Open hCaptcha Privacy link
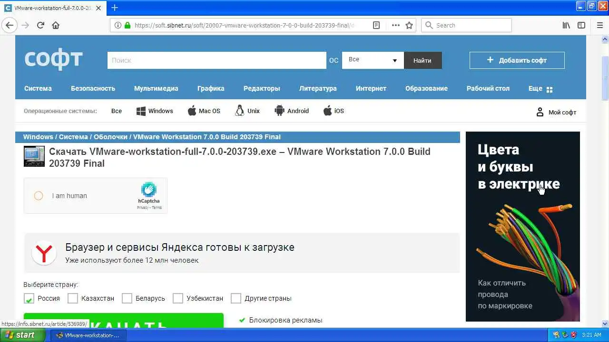This screenshot has width=609, height=342. pos(143,208)
